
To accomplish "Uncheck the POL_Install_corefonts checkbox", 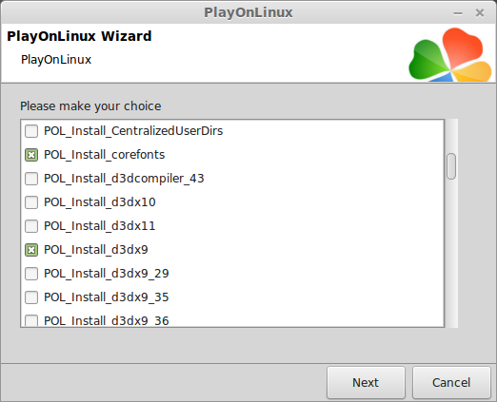I will click(x=31, y=155).
